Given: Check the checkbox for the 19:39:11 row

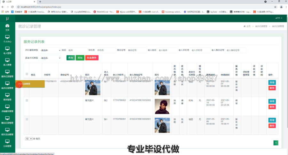Looking at the screenshot, I should pyautogui.click(x=27, y=120).
